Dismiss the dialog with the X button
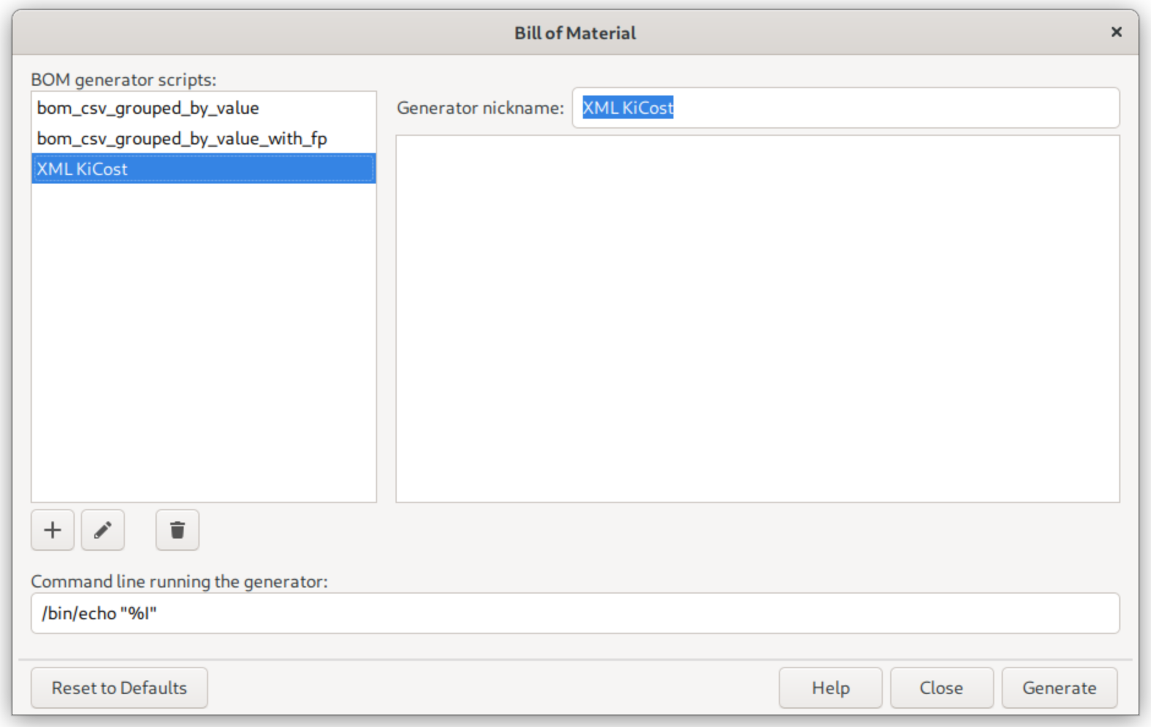1151x727 pixels. 1115,32
